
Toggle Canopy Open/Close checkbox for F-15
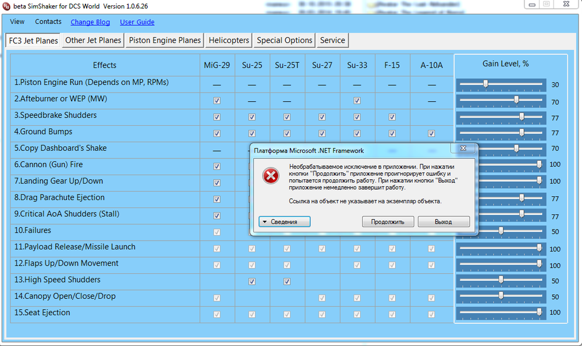point(392,298)
